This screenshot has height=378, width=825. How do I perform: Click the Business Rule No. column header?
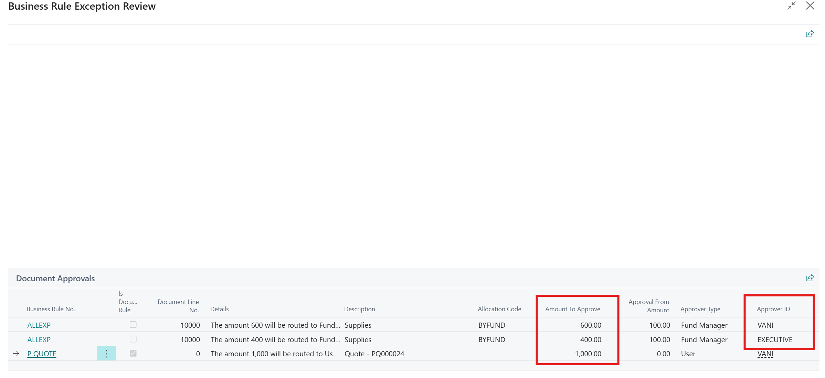(51, 309)
